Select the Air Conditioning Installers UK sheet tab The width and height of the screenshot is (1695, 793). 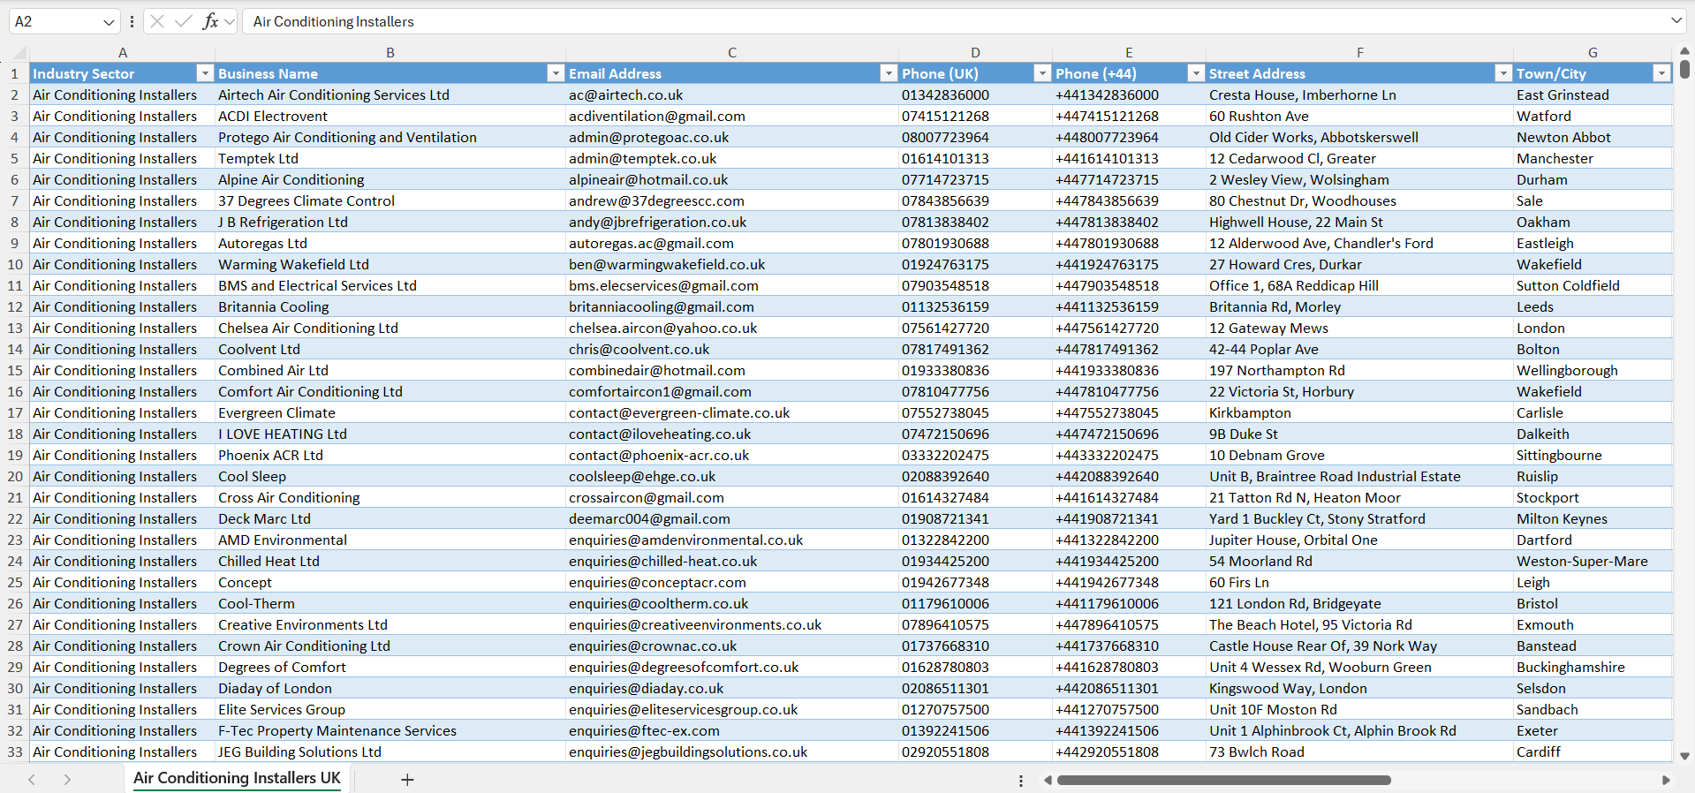[x=237, y=778]
